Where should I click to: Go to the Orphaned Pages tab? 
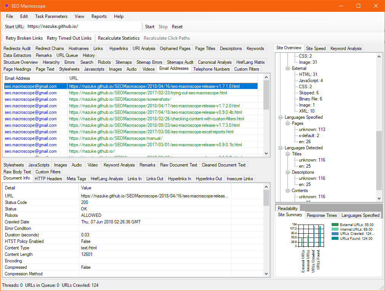point(175,48)
